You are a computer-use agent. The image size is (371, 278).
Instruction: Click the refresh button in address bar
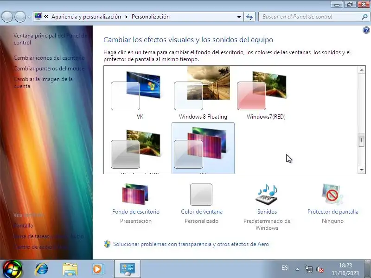[x=249, y=17]
